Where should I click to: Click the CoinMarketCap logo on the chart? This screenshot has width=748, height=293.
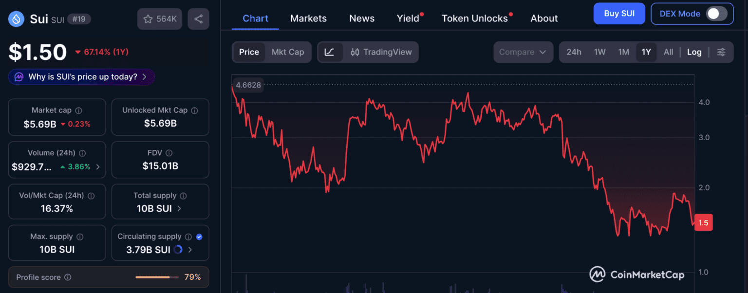coord(636,274)
